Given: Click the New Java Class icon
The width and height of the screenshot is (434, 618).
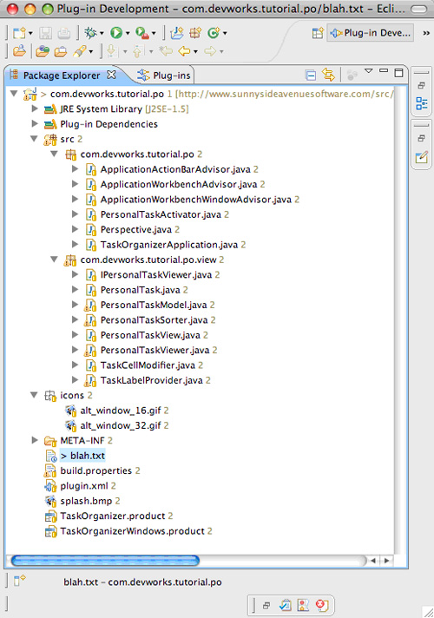Looking at the screenshot, I should (214, 33).
